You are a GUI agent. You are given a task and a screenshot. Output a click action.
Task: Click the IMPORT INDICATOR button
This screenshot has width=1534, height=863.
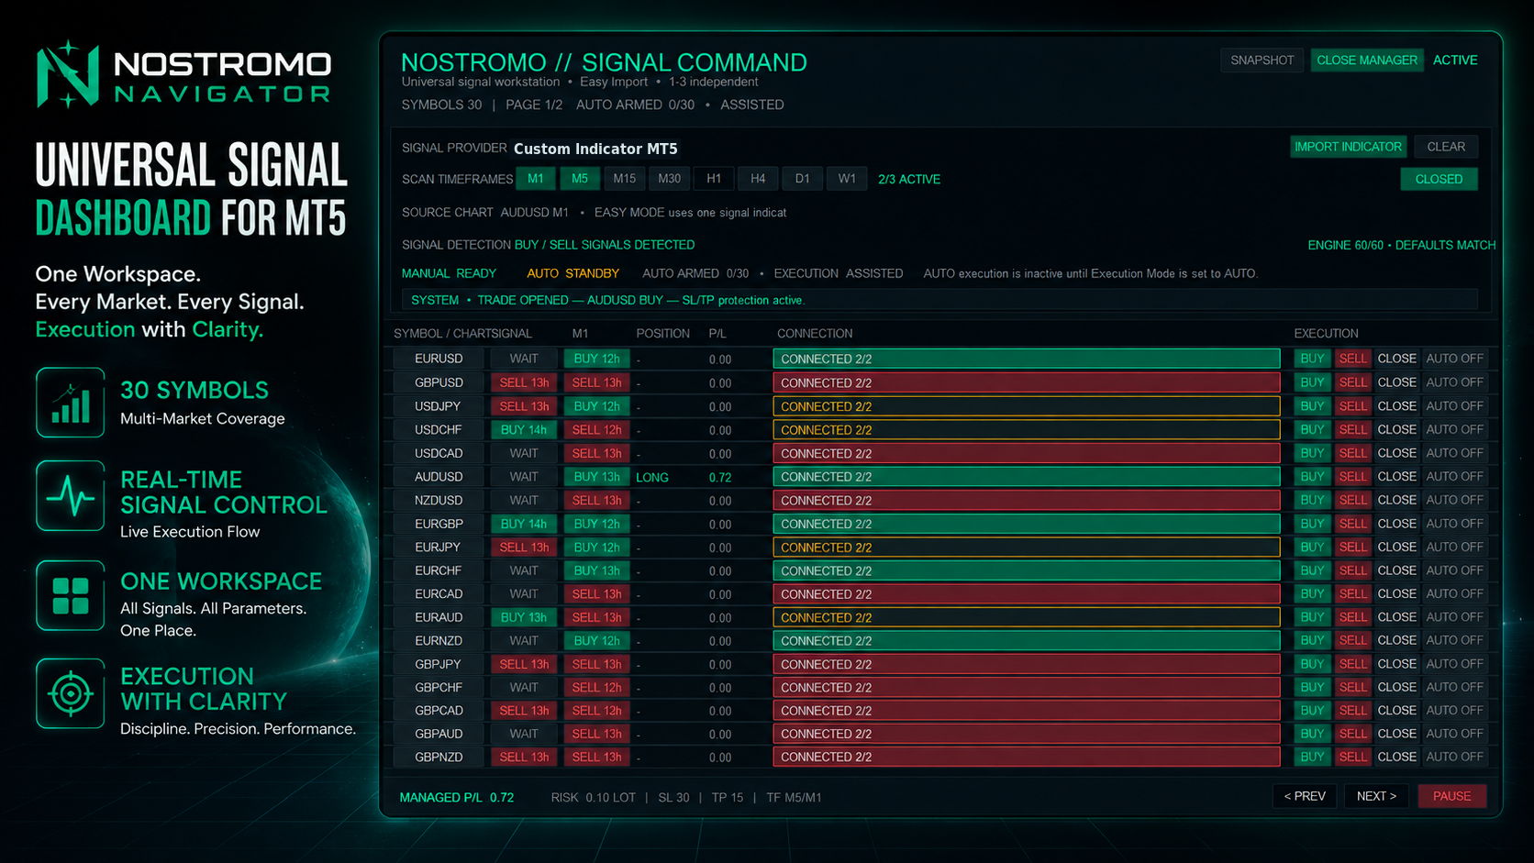1348,147
